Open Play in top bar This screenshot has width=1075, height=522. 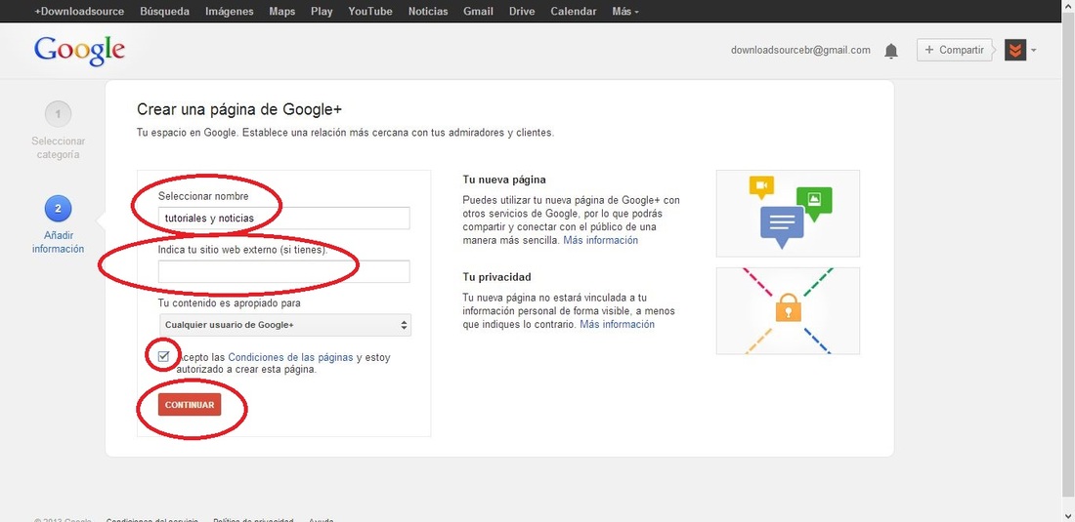(x=322, y=11)
